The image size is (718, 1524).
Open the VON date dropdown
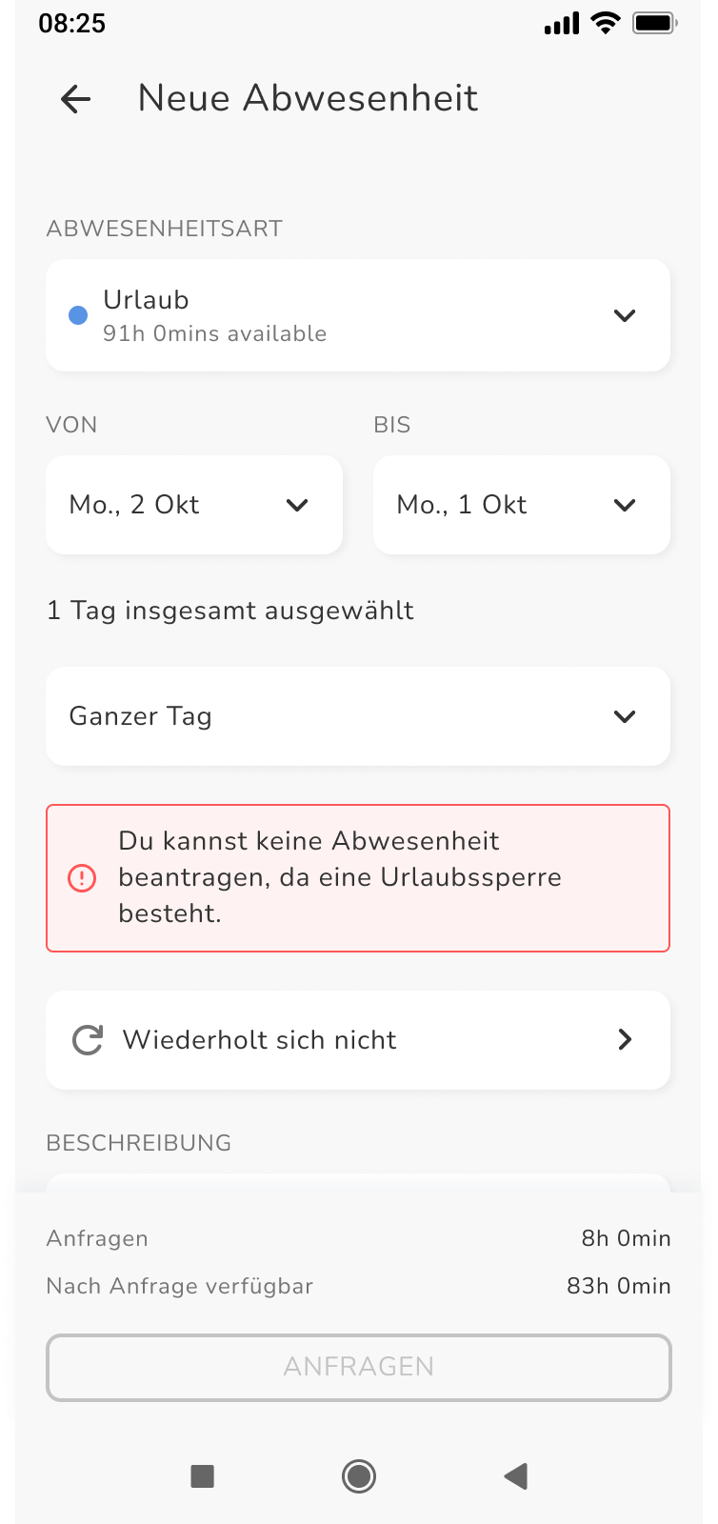click(194, 505)
